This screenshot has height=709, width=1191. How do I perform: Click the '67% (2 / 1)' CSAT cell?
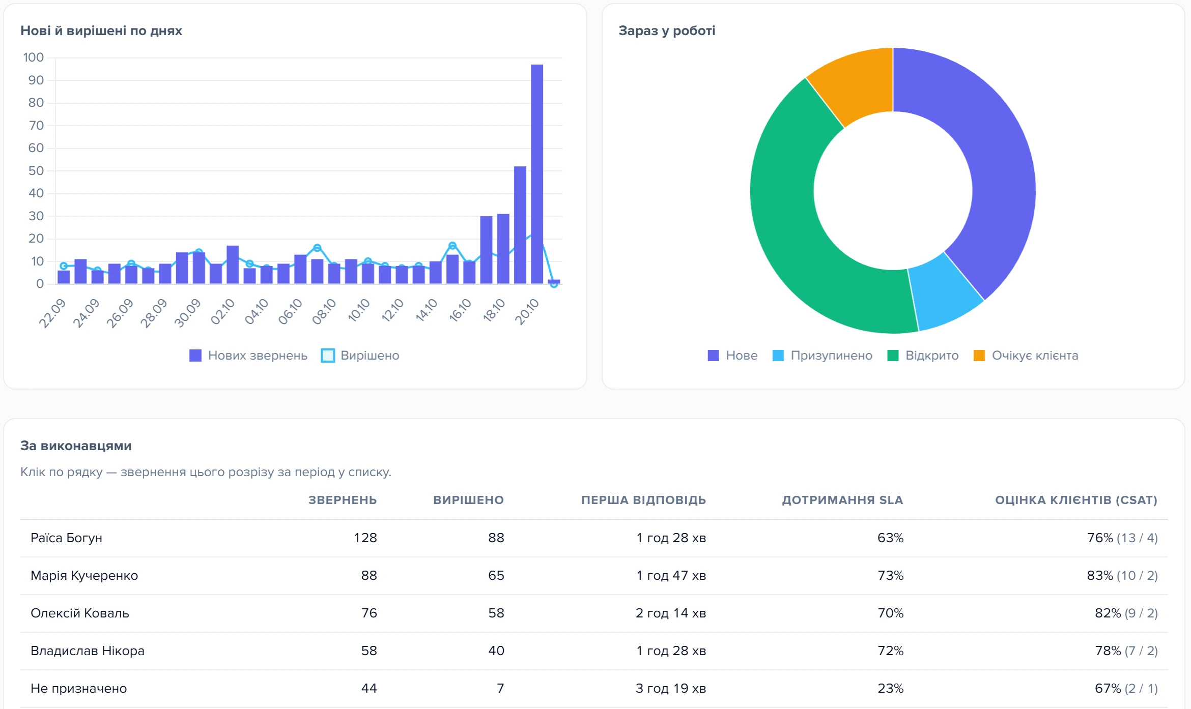[x=1126, y=689]
